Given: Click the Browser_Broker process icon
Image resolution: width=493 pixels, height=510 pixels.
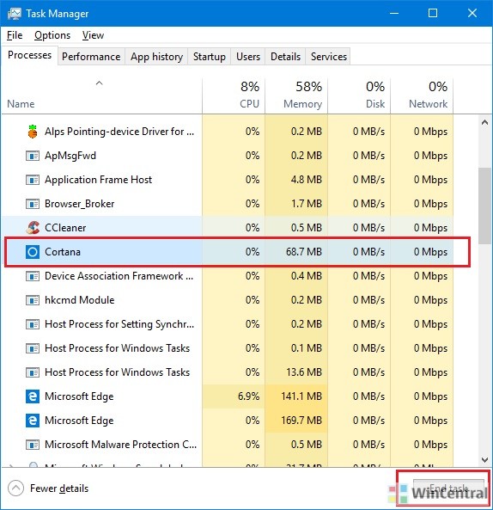Looking at the screenshot, I should (33, 204).
